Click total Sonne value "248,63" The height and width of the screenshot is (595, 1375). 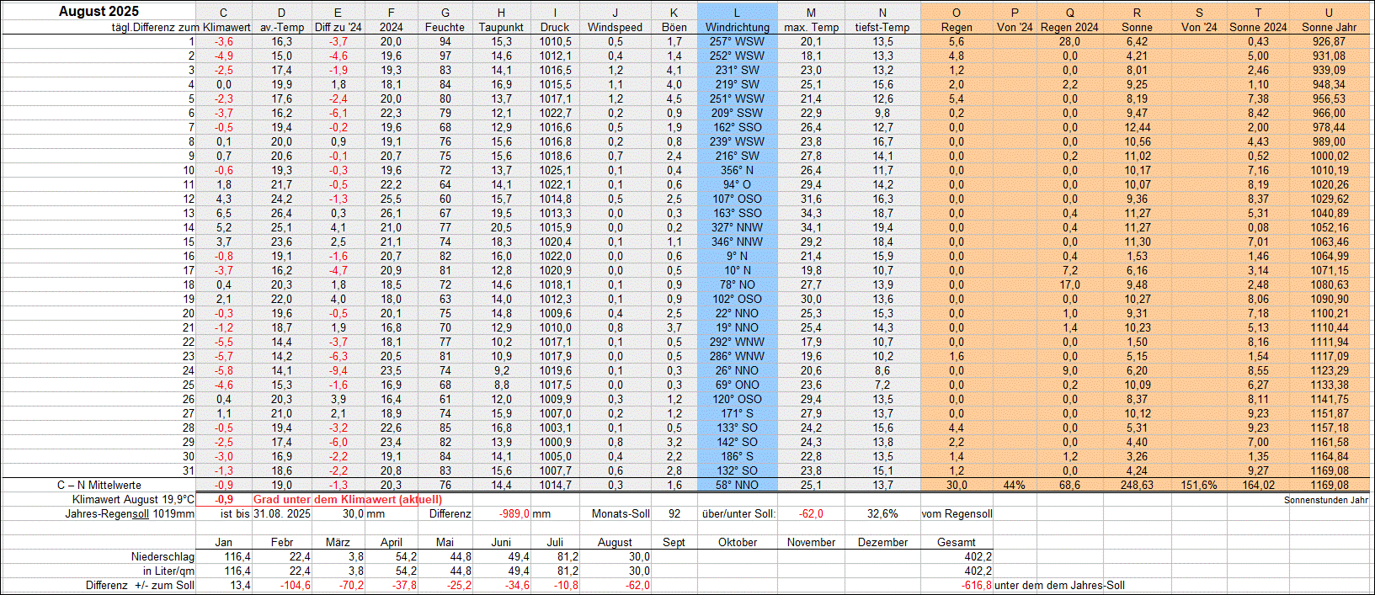pyautogui.click(x=1137, y=485)
